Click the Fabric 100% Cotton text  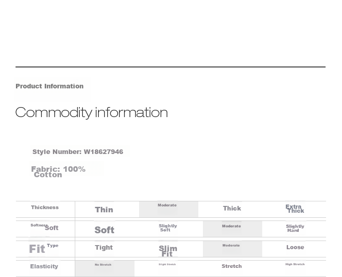(58, 172)
